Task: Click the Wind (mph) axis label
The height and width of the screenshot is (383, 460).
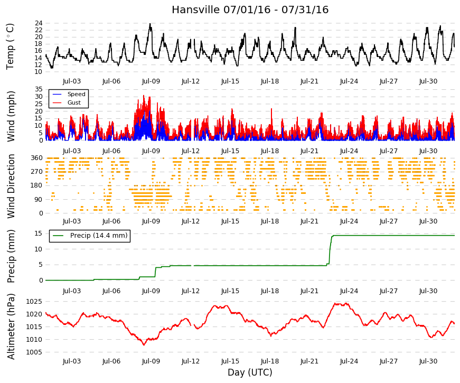Action: 11,117
